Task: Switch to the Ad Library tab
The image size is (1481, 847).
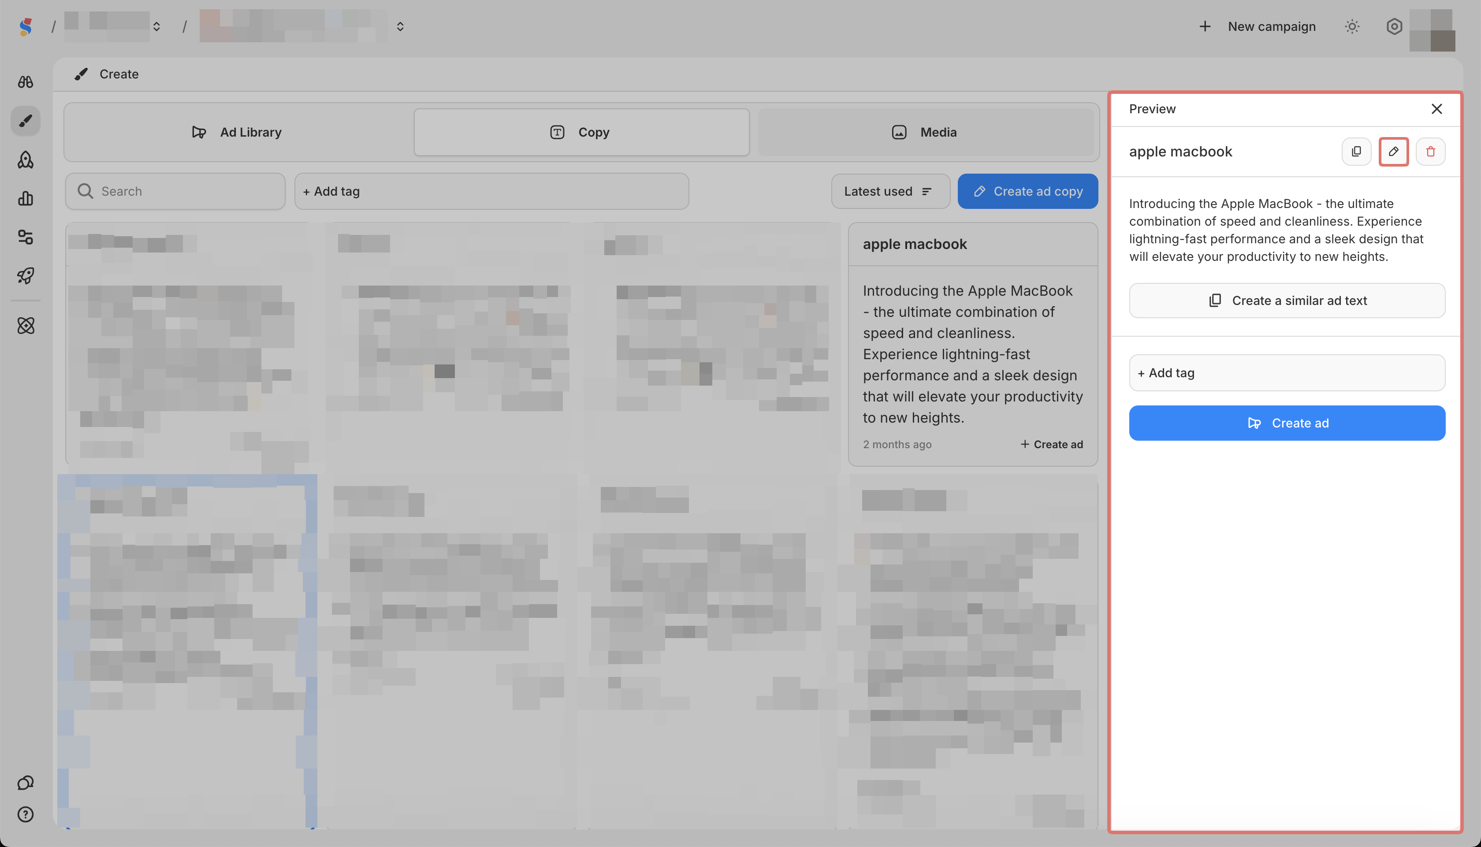Action: [x=237, y=133]
